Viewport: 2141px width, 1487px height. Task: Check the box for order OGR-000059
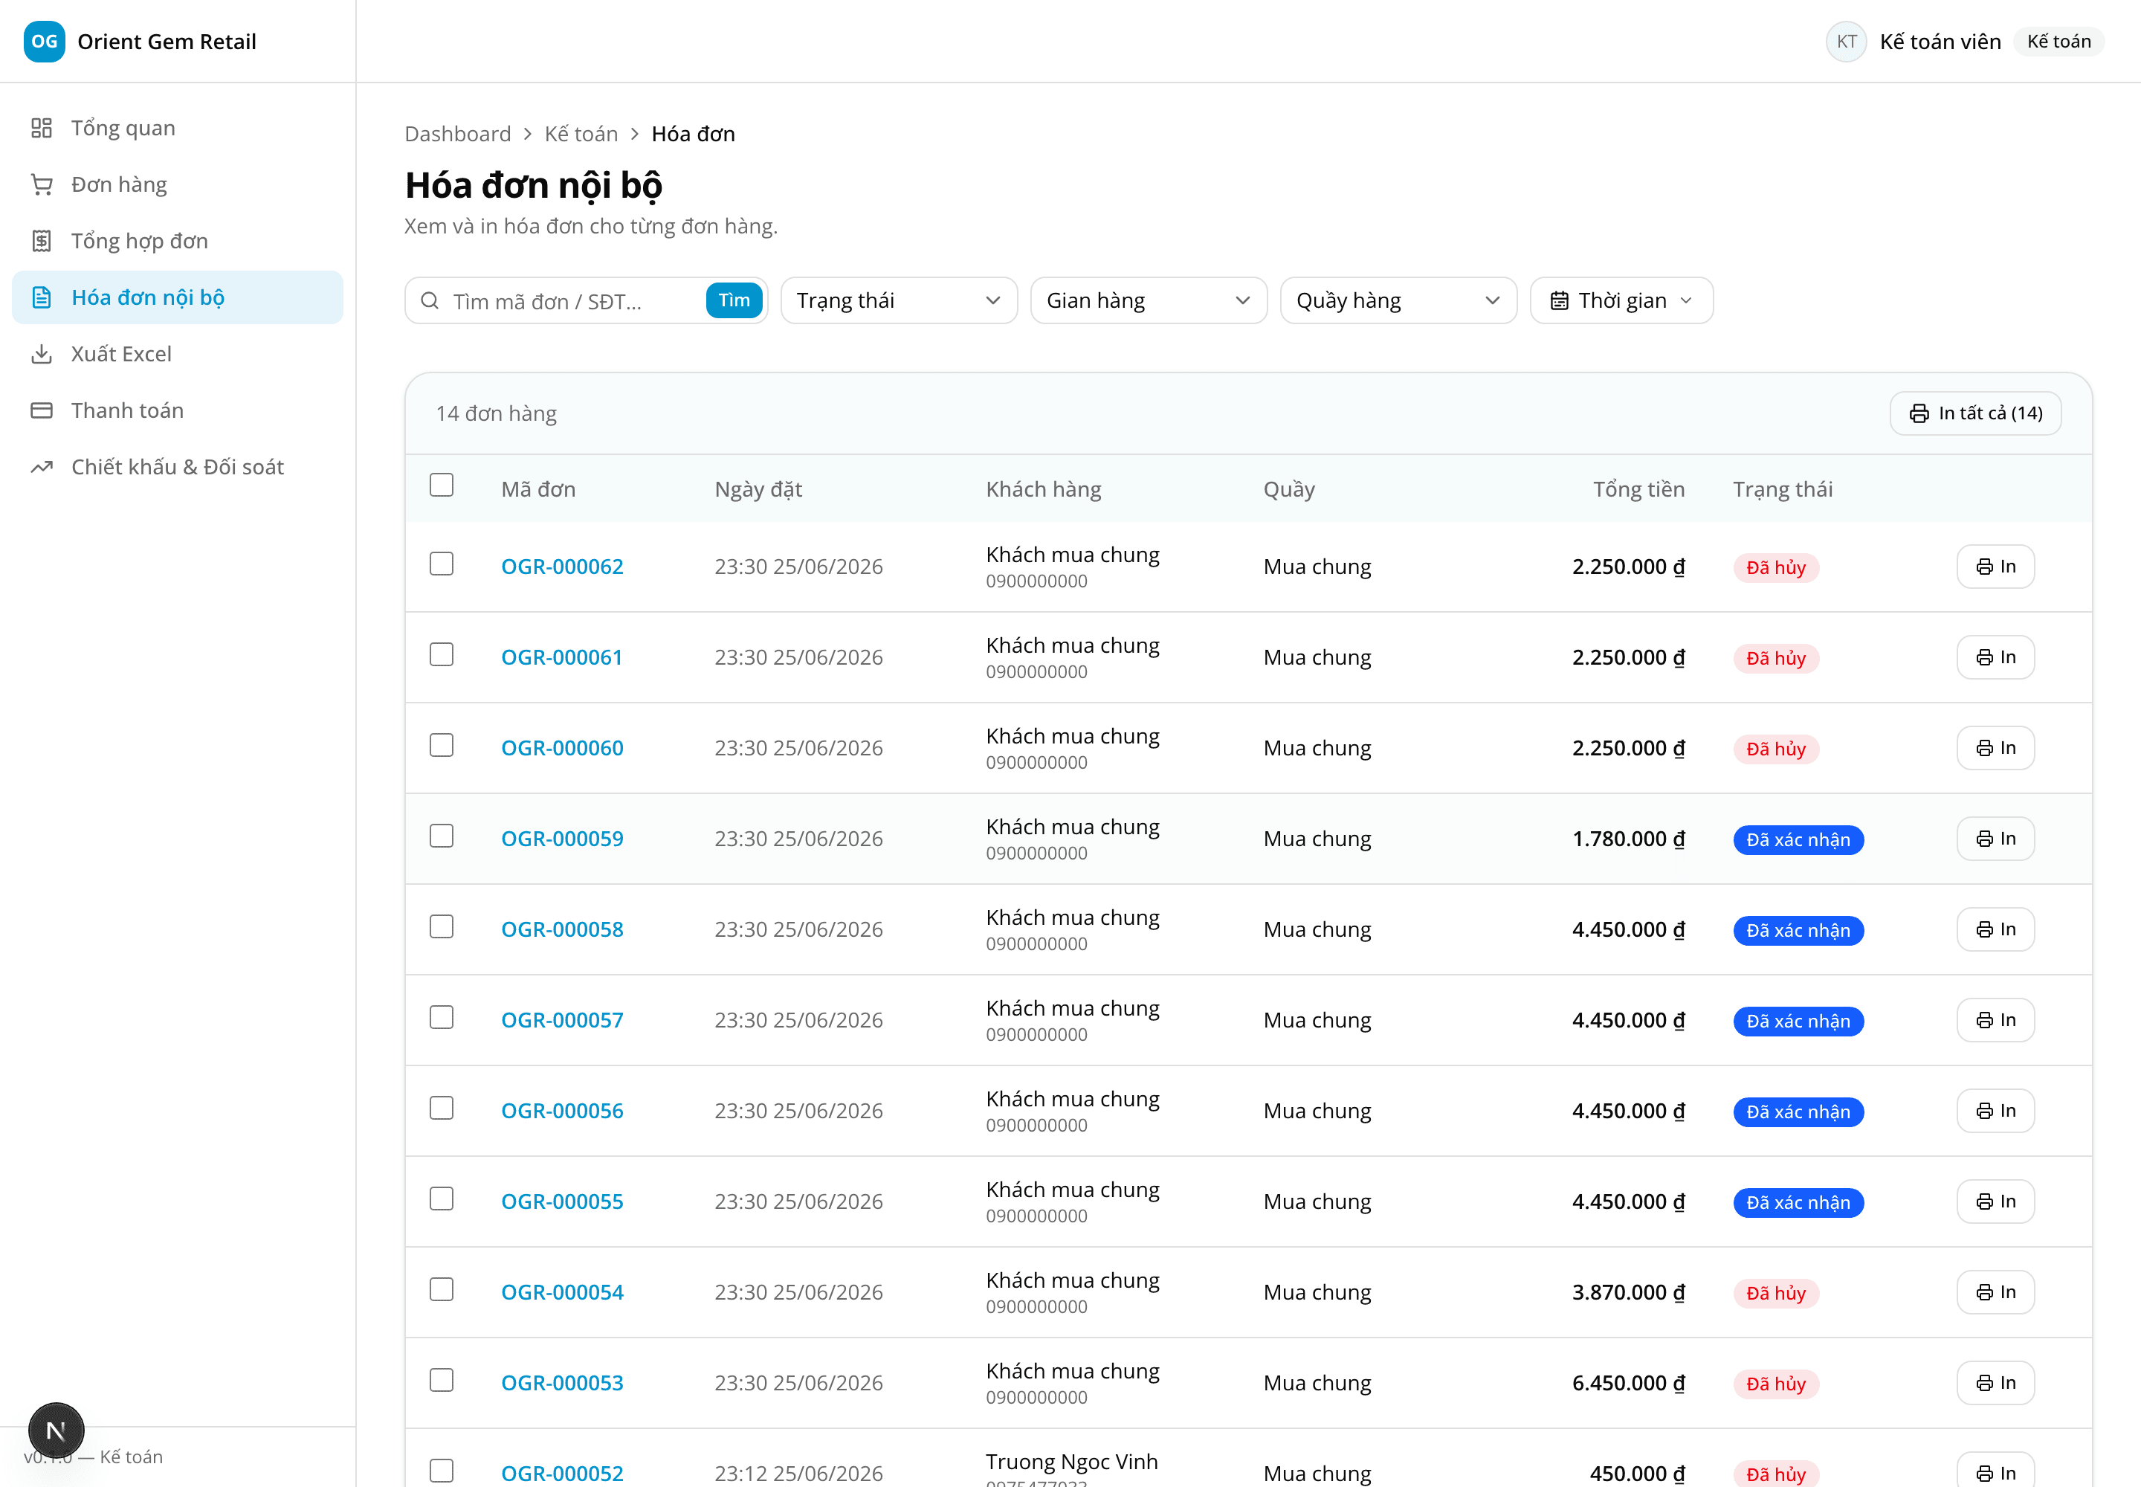point(442,836)
